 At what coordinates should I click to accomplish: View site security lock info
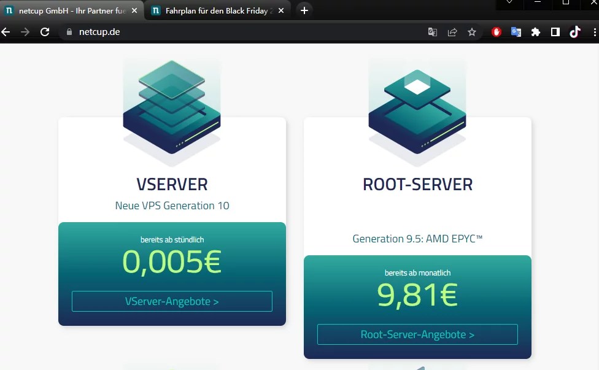click(69, 32)
